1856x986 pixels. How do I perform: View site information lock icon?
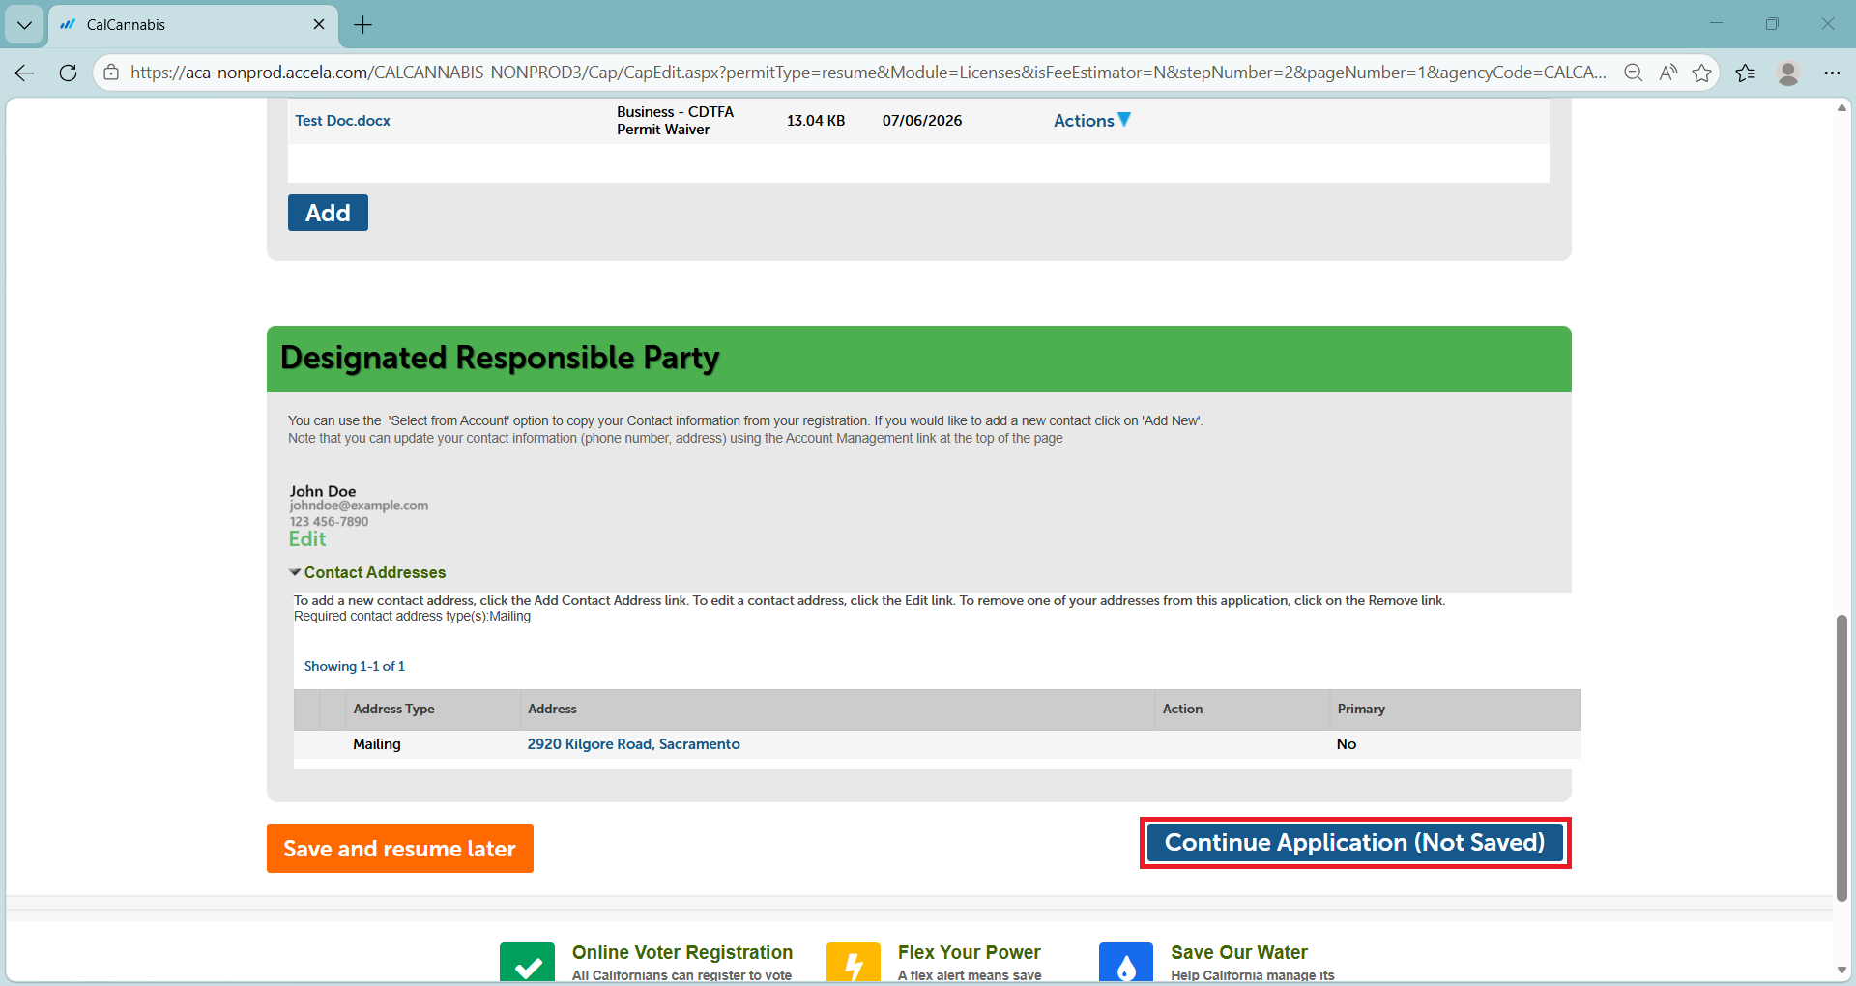click(111, 72)
